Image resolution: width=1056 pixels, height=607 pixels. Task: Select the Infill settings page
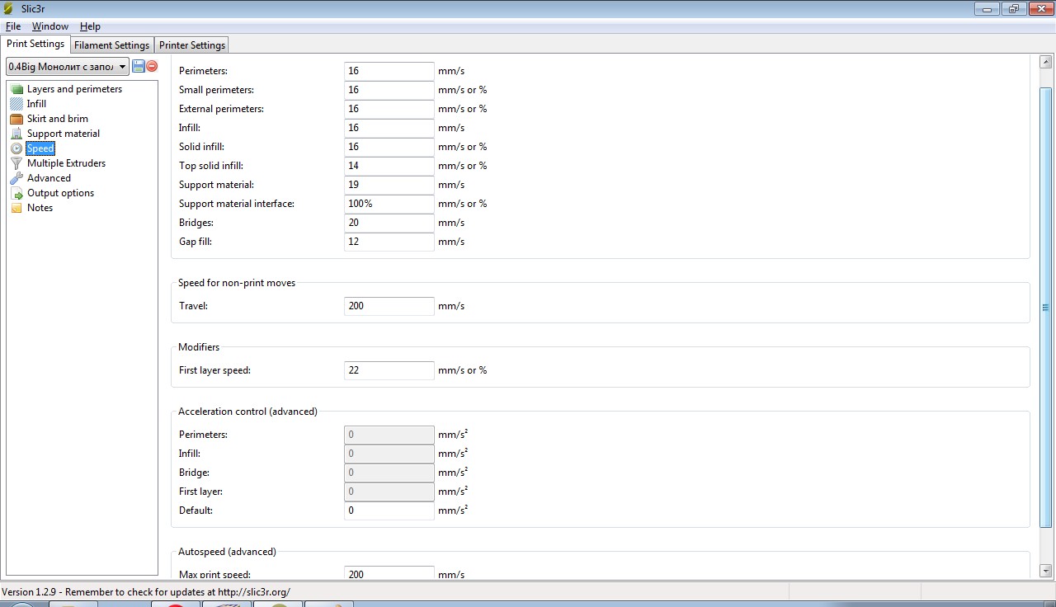tap(36, 104)
